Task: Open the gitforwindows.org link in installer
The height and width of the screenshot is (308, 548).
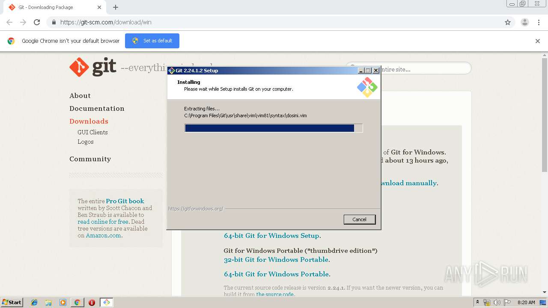Action: [x=196, y=209]
